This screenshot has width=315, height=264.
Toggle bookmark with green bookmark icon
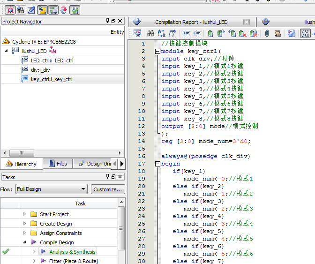210,33
